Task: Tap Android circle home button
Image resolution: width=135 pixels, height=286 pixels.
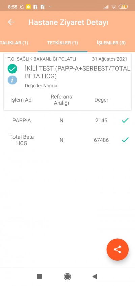Action: coord(67,277)
